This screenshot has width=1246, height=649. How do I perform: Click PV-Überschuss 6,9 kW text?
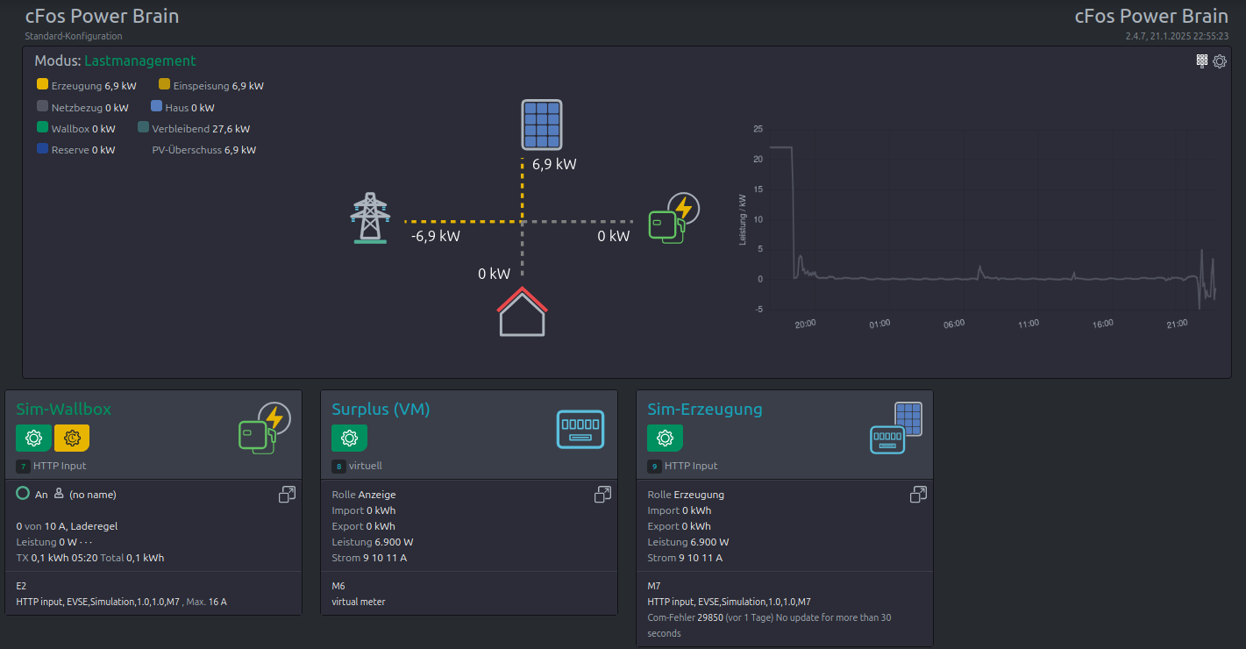point(204,150)
